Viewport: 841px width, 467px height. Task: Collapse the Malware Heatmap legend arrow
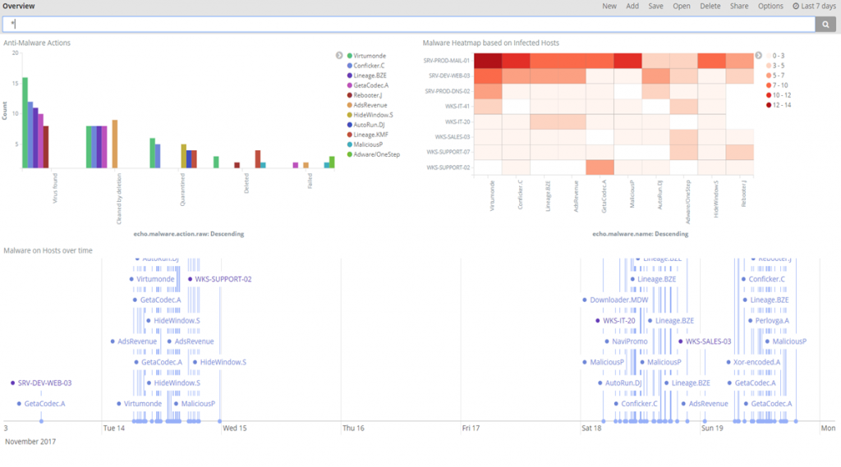pos(758,55)
